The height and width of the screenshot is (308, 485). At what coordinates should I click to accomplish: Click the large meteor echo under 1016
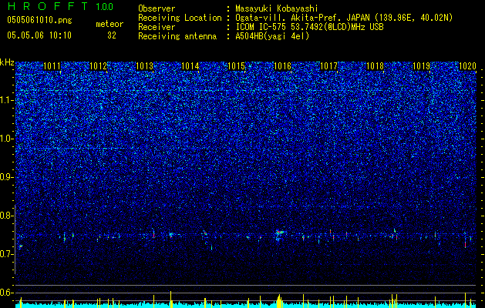280,235
